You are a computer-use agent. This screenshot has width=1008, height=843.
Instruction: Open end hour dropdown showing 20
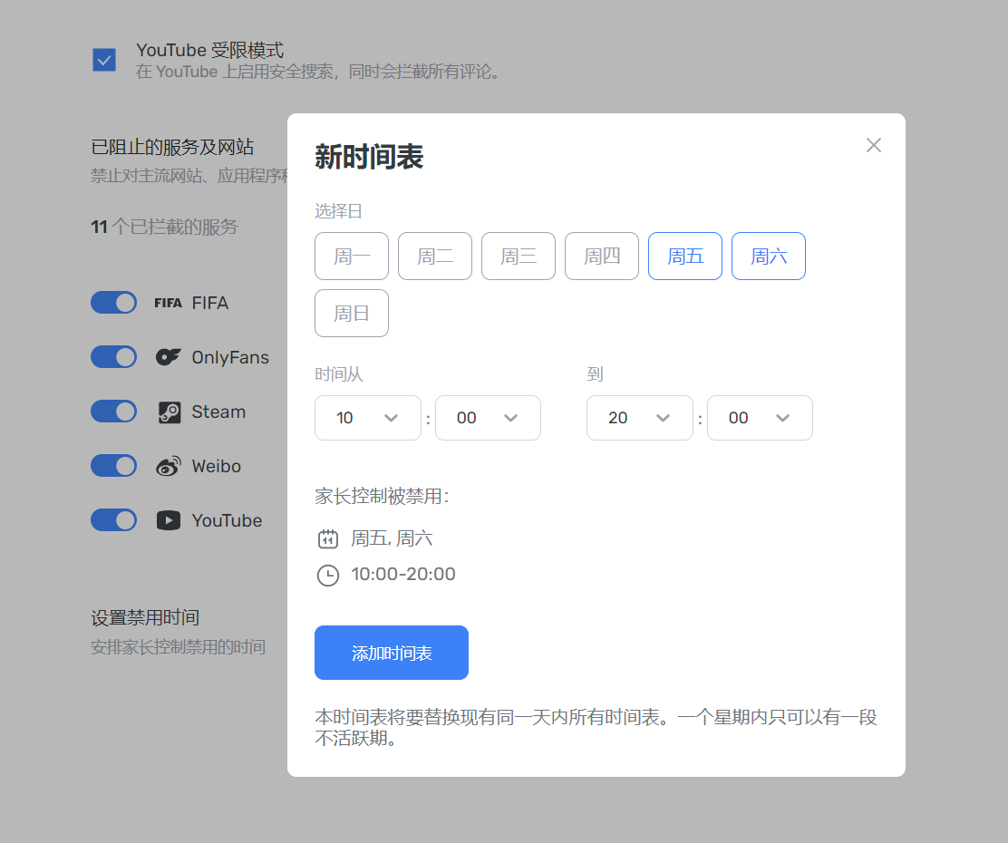point(640,418)
